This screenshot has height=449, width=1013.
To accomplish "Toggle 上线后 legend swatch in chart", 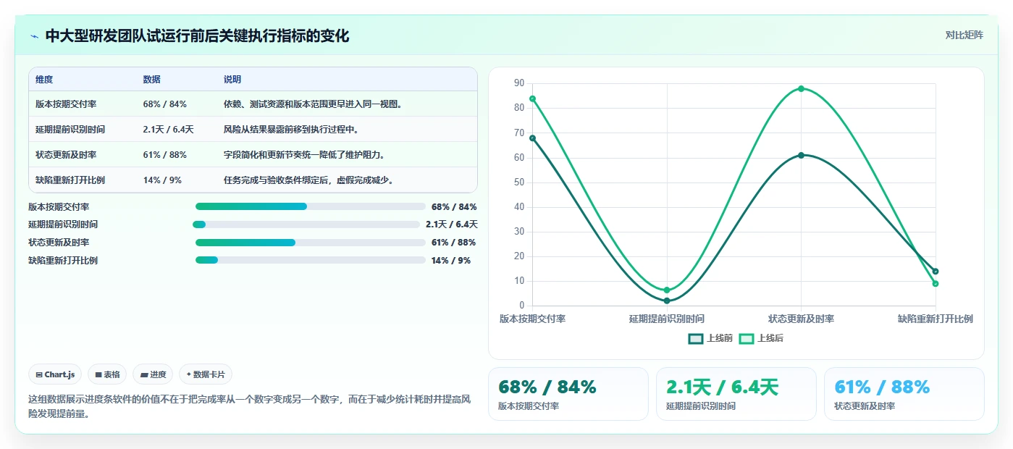I will (747, 339).
